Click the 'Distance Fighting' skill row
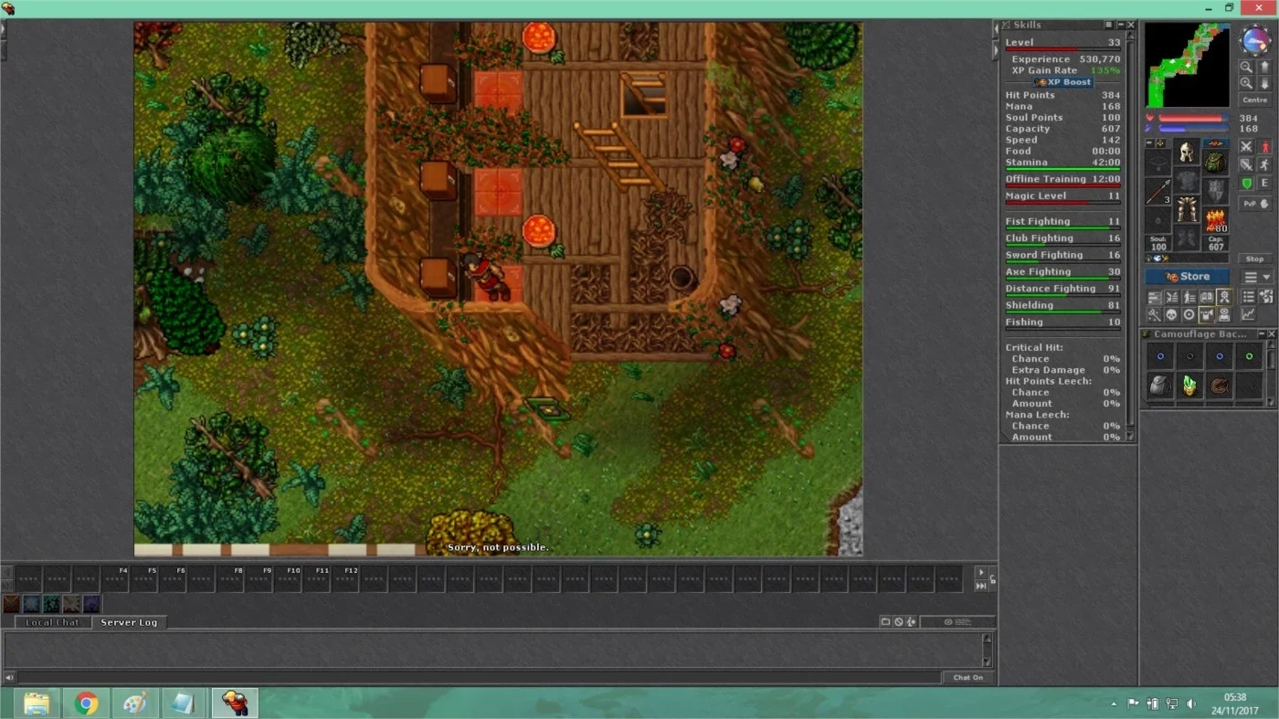 1062,289
